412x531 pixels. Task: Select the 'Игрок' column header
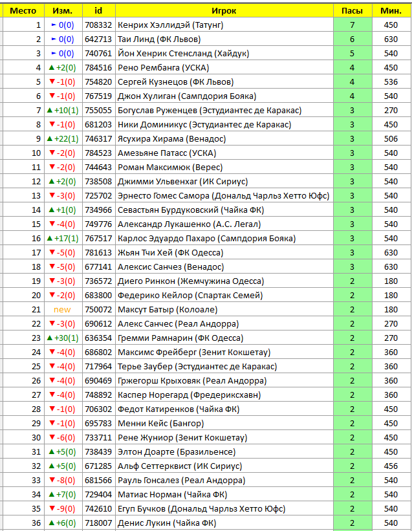[224, 11]
